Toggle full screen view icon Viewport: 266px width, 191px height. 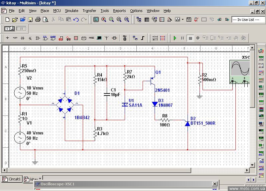96,20
